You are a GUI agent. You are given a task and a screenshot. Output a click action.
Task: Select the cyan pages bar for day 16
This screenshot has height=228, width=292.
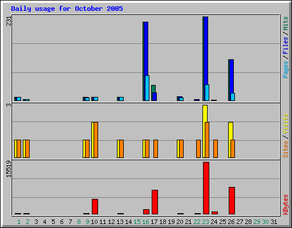click(x=147, y=88)
